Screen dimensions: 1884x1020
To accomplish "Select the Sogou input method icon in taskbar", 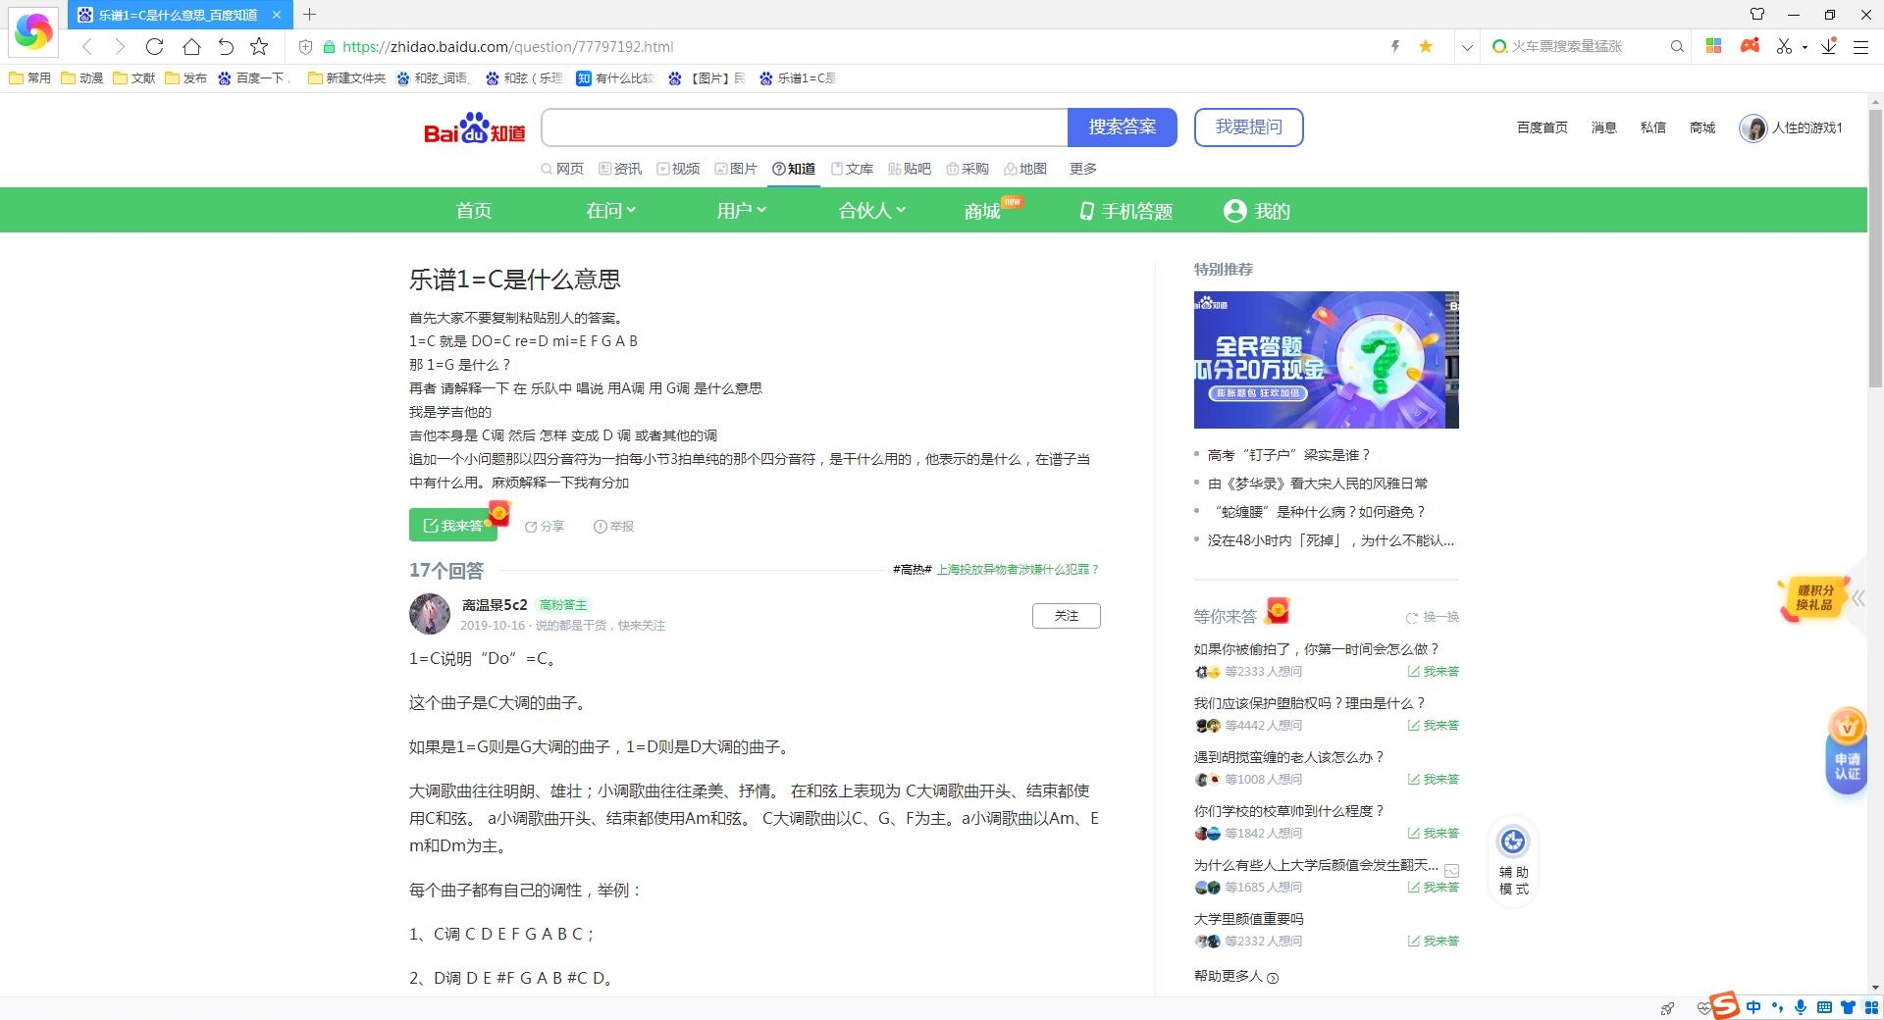I will (1725, 1007).
